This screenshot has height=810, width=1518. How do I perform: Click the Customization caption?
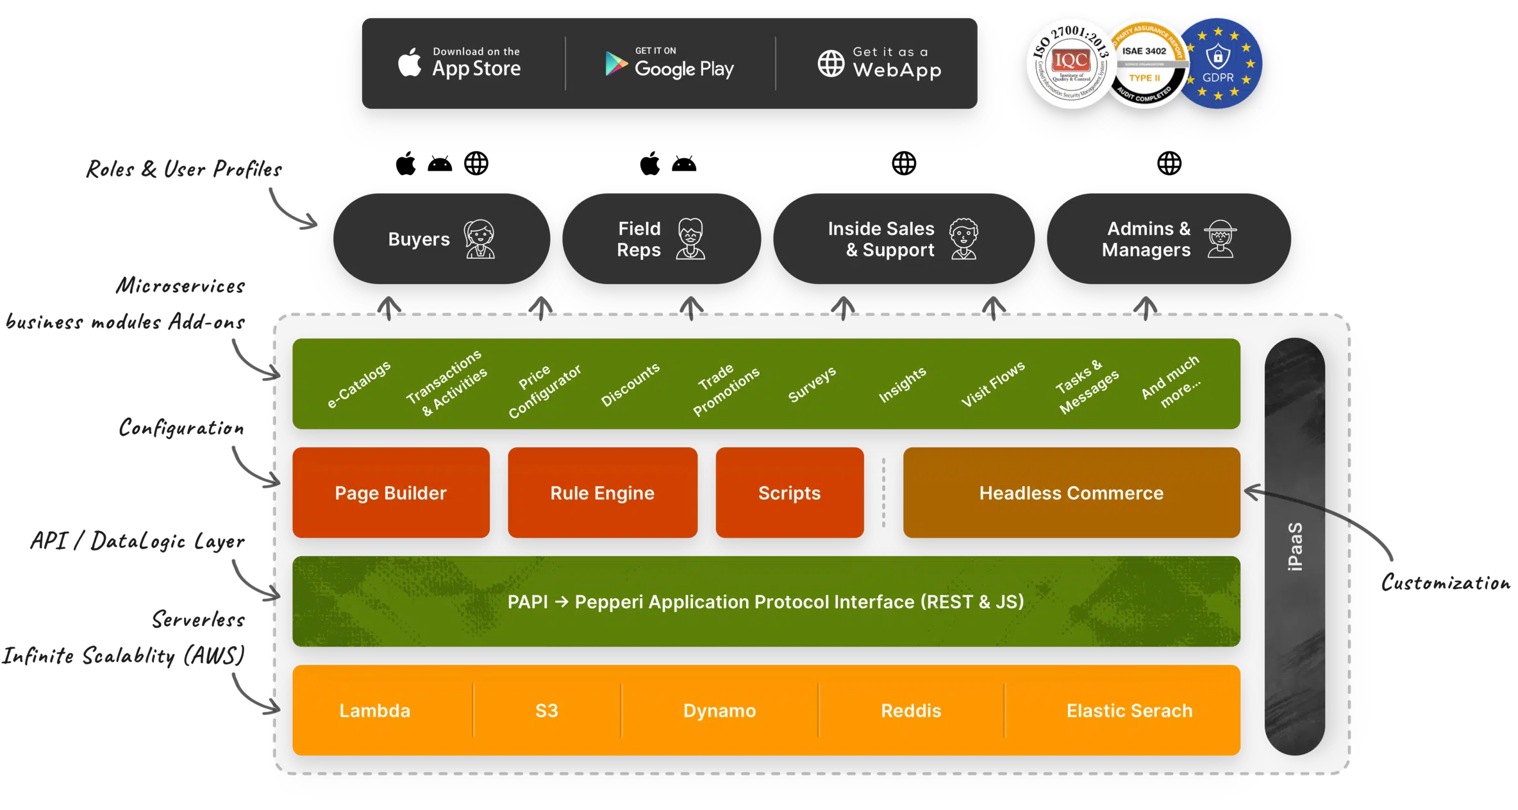coord(1446,583)
